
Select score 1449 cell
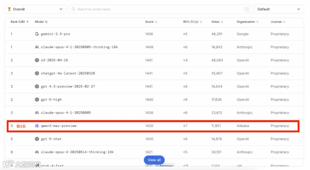coord(149,47)
